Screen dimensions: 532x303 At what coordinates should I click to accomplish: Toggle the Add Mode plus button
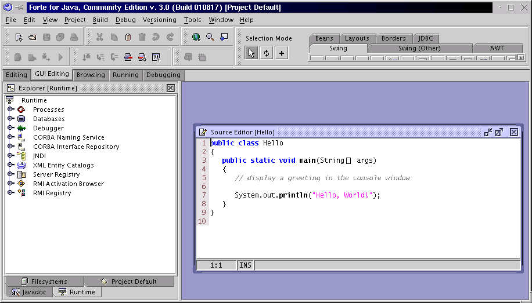tap(282, 53)
